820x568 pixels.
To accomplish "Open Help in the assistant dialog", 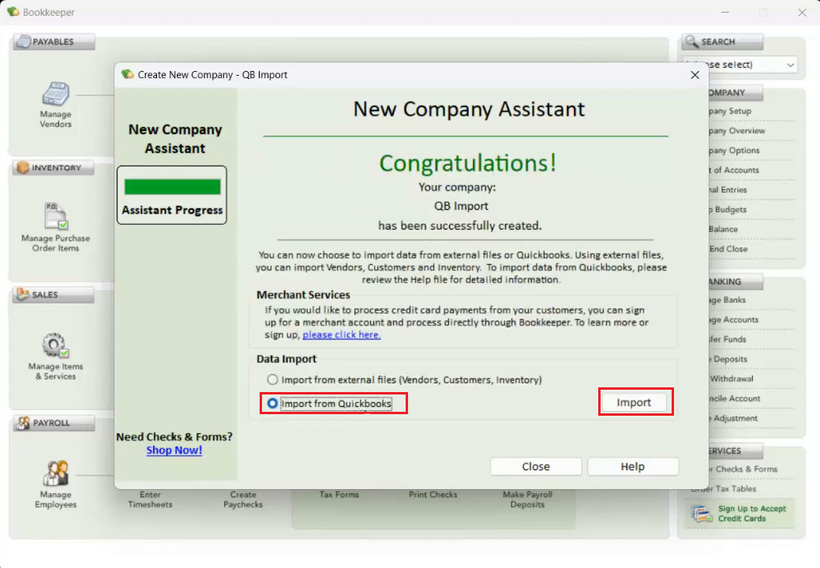I will tap(633, 466).
